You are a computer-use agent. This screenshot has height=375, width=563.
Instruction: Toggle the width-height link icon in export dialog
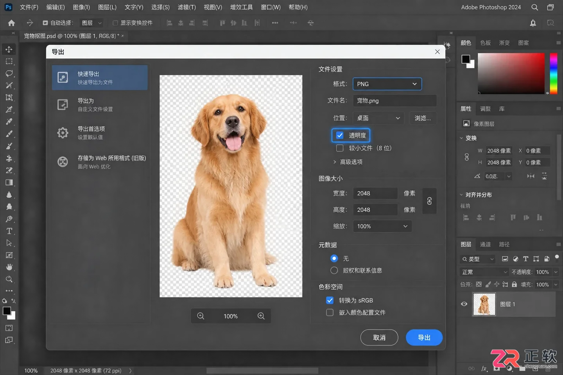[x=429, y=201]
